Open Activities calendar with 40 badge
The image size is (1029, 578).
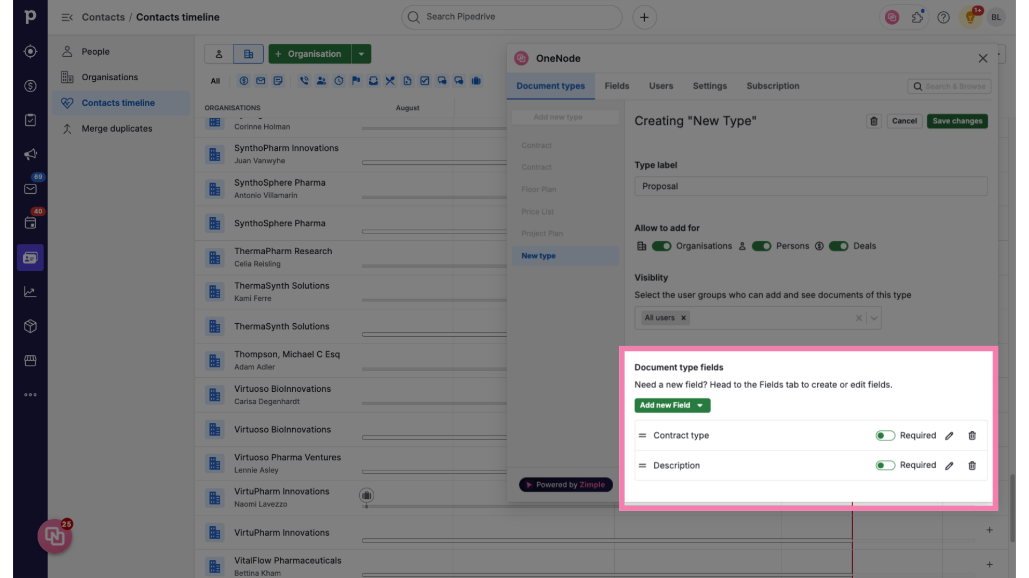click(30, 223)
